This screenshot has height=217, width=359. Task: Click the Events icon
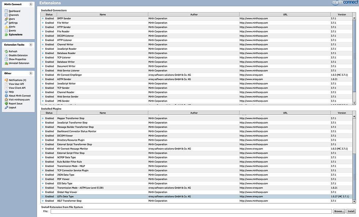6,31
